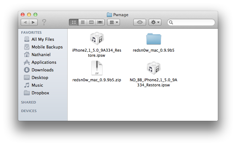Image resolution: width=236 pixels, height=146 pixels.
Task: Open the gear Action menu
Action: tap(156, 22)
